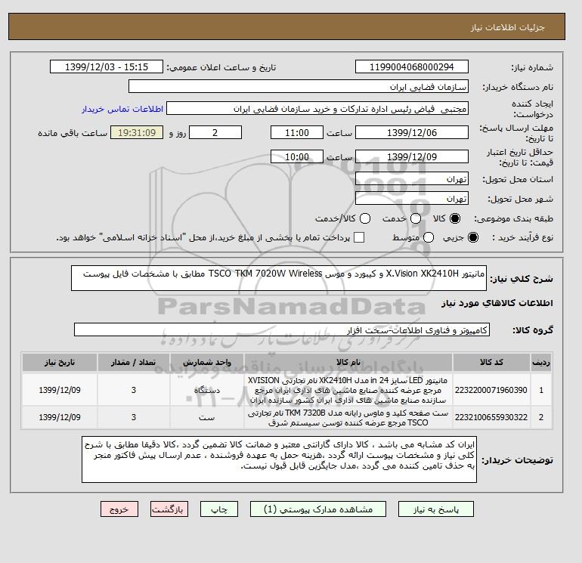This screenshot has height=563, width=582.
Task: Select the خدمت radio button
Action: (x=416, y=218)
